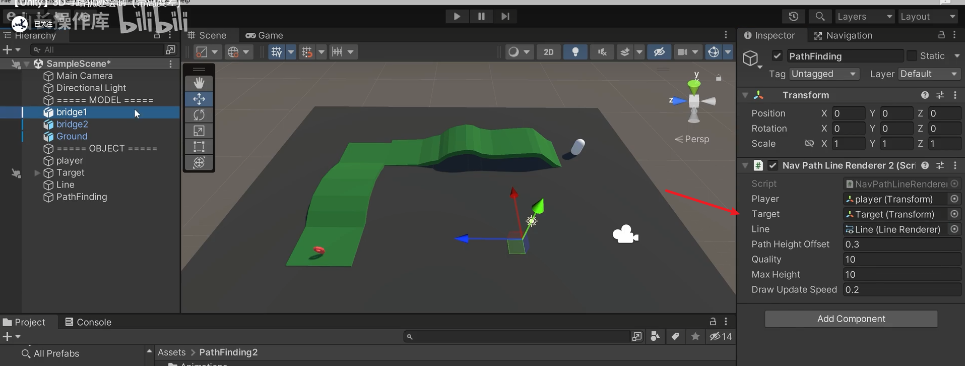The height and width of the screenshot is (366, 965).
Task: Select the Move tool
Action: coord(199,99)
